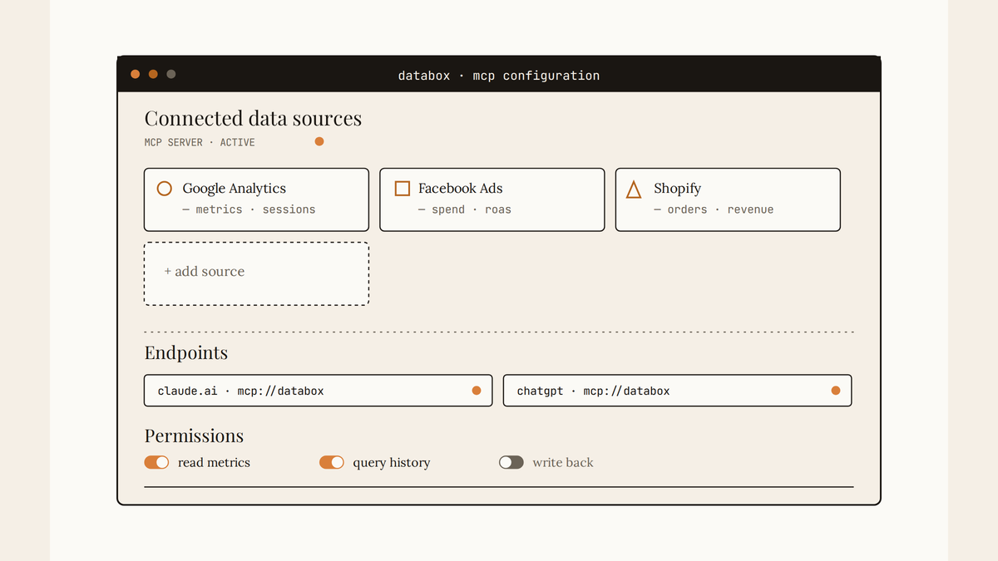
Task: Click the gray window control dot
Action: point(171,74)
